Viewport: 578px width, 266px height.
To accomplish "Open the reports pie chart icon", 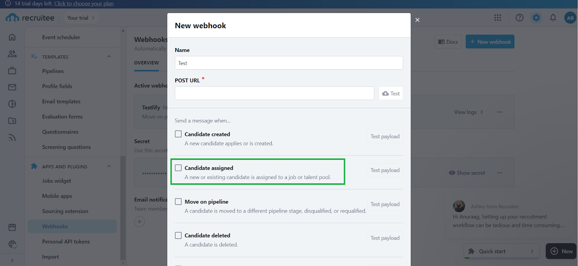I will [12, 104].
